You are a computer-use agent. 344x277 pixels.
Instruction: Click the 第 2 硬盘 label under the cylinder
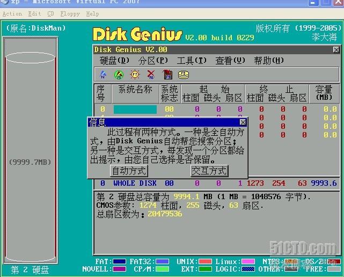point(30,270)
